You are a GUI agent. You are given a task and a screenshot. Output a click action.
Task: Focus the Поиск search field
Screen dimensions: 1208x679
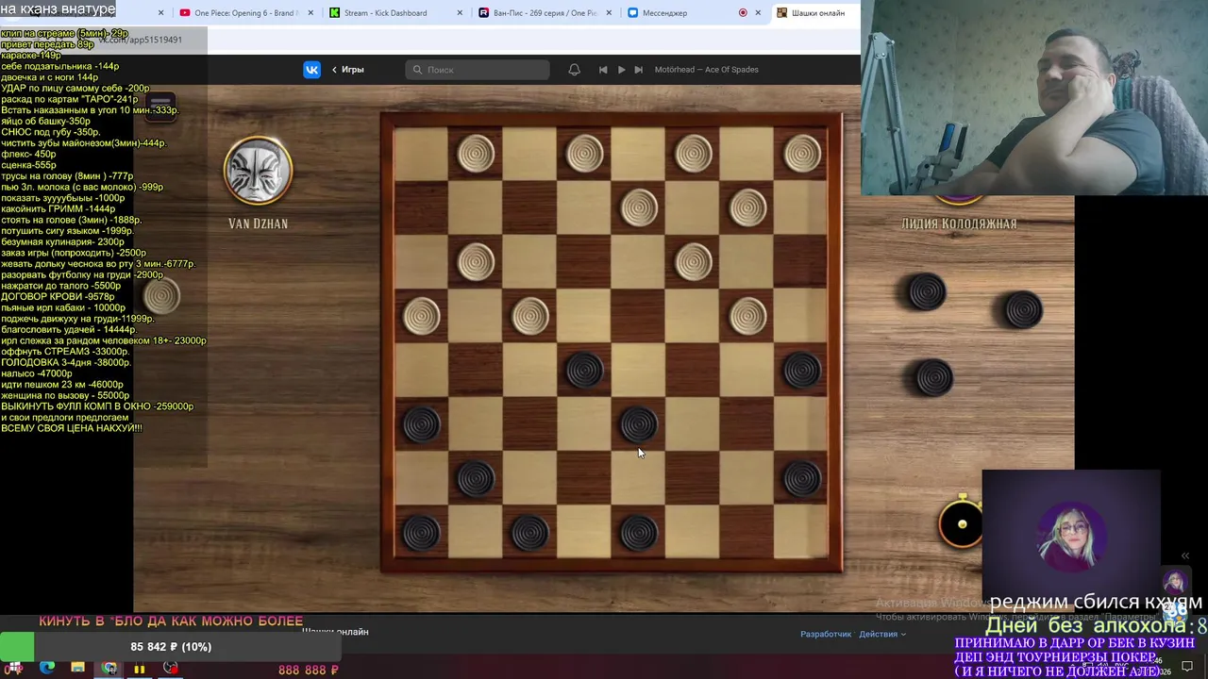tap(478, 69)
